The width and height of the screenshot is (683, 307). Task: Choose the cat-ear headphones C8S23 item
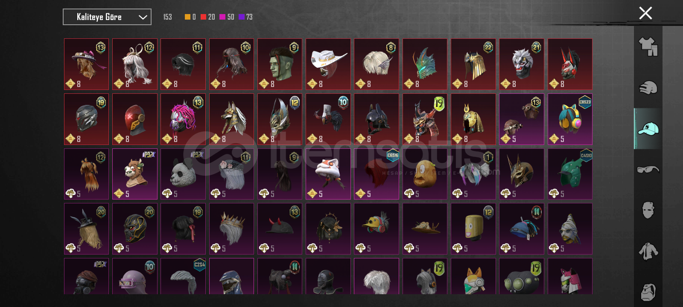[570, 119]
